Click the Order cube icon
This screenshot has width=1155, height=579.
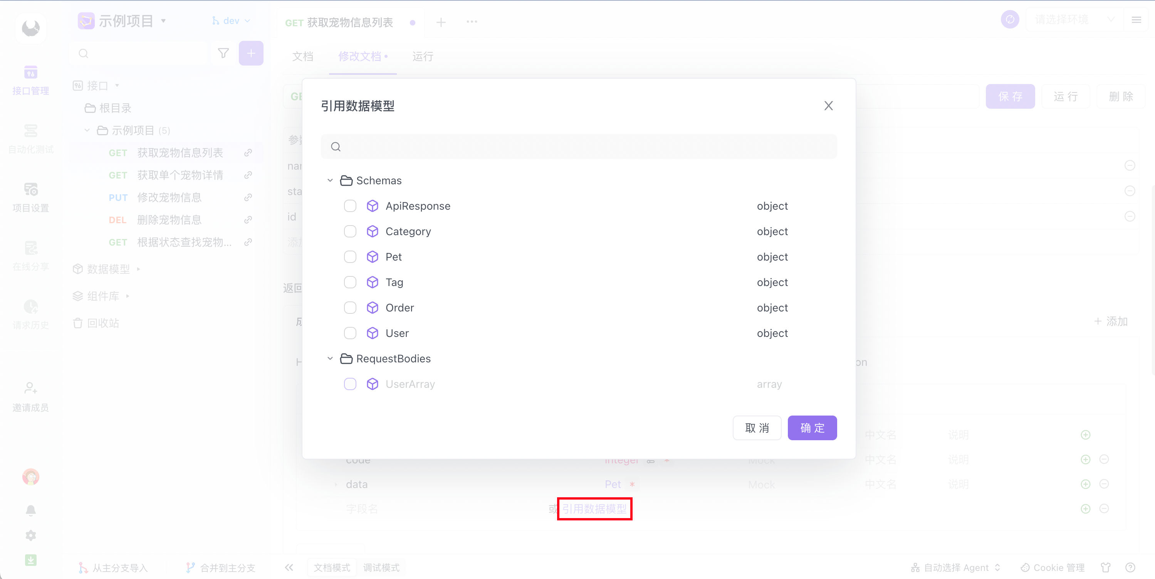[372, 308]
